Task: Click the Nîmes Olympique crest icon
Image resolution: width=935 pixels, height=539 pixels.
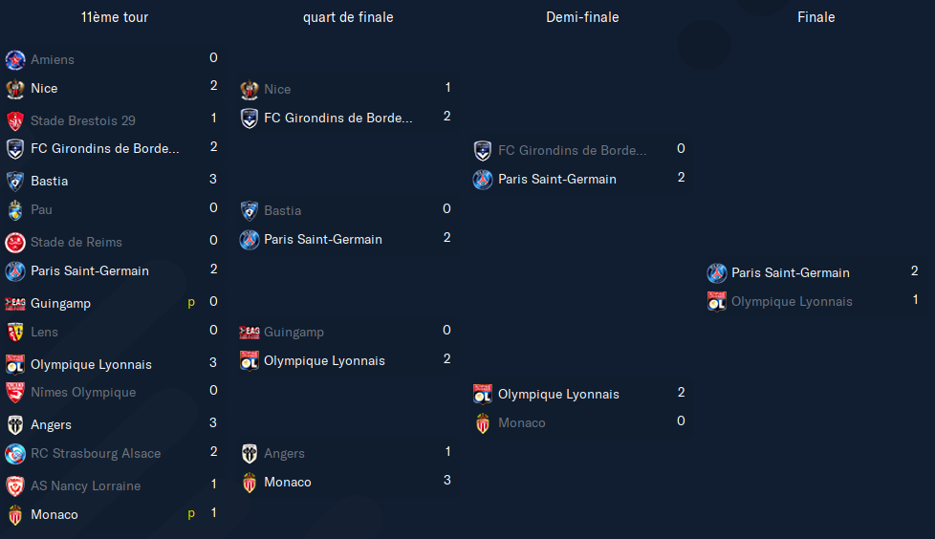Action: 15,393
